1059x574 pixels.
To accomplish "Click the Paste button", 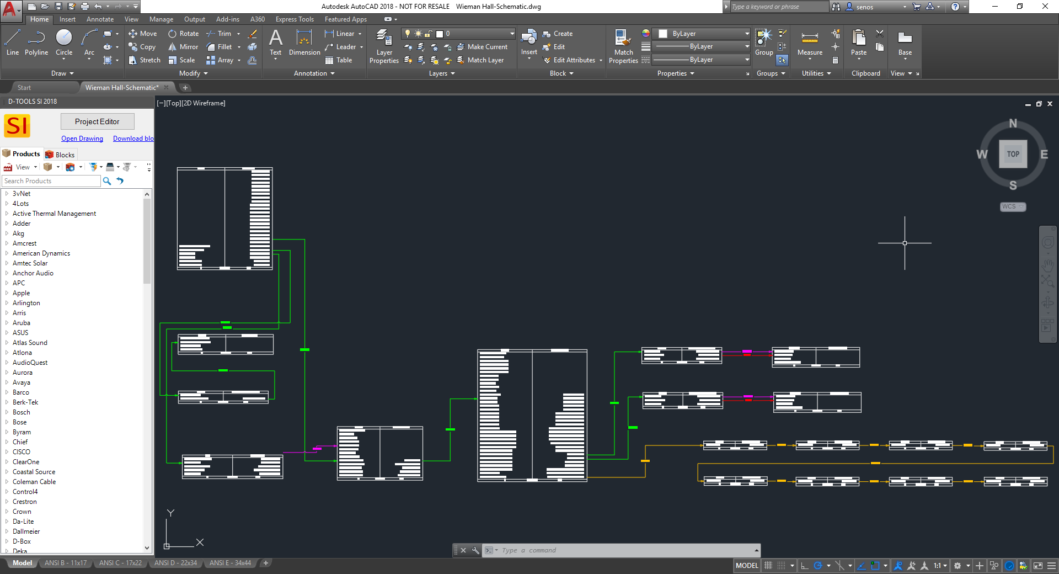I will tap(859, 43).
